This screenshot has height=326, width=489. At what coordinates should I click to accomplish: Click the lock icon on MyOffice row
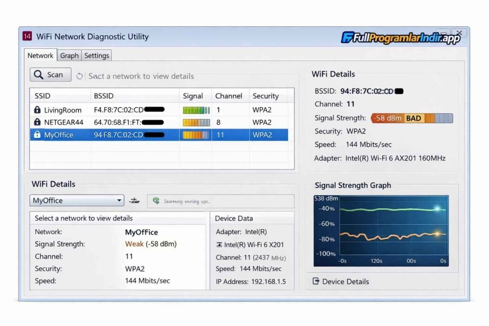click(37, 135)
